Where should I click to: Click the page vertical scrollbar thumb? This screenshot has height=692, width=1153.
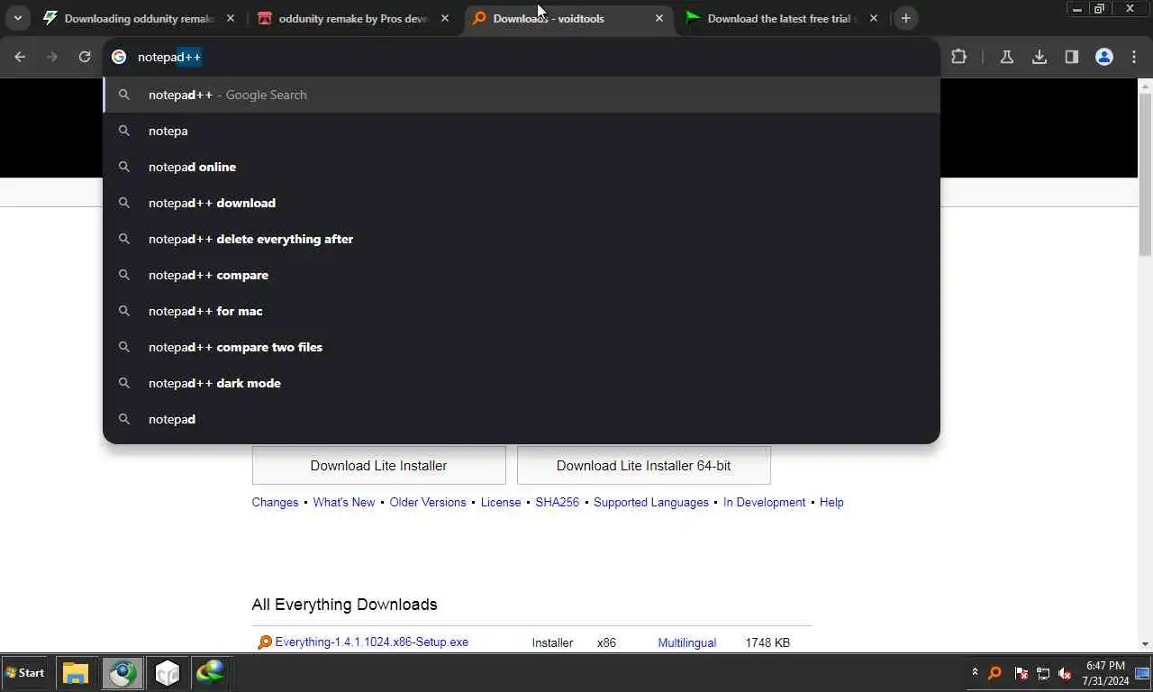click(1145, 173)
